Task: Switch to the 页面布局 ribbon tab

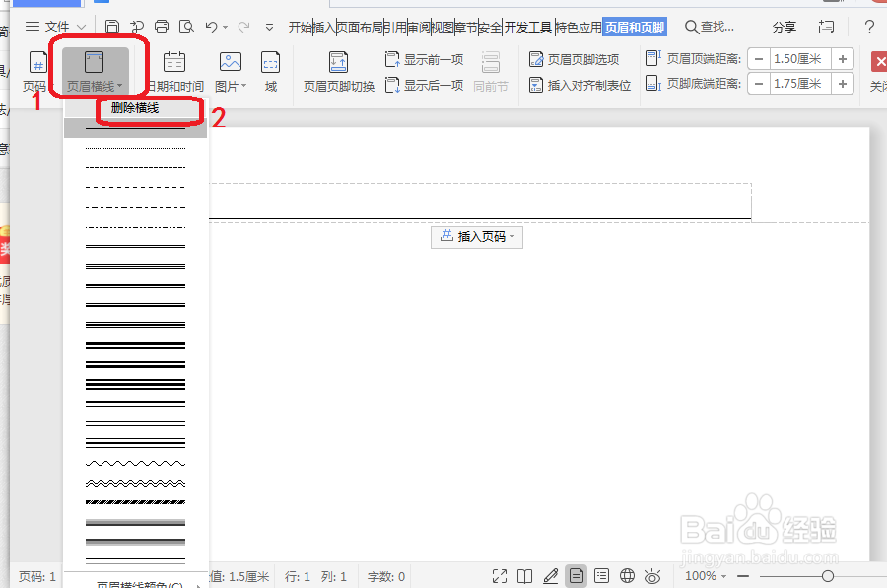Action: point(360,27)
